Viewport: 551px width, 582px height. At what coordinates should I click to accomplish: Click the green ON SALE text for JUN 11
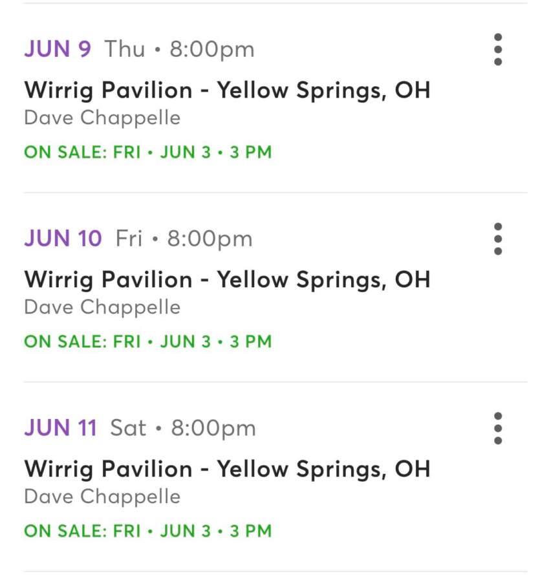tap(147, 531)
